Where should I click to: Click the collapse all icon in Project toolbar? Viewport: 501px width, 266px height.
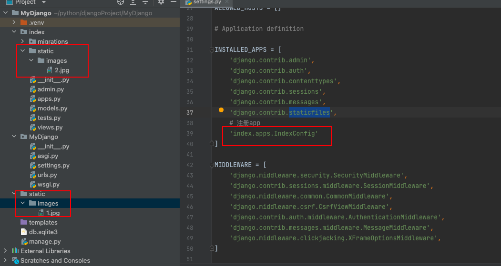click(145, 2)
